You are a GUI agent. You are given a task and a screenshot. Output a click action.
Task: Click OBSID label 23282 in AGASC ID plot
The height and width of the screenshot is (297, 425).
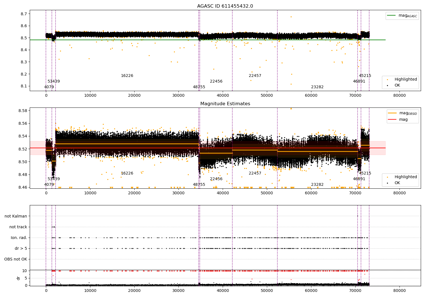tap(317, 87)
